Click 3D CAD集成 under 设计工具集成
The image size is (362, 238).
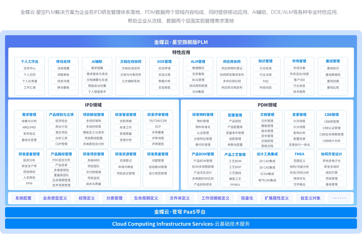tap(267, 167)
